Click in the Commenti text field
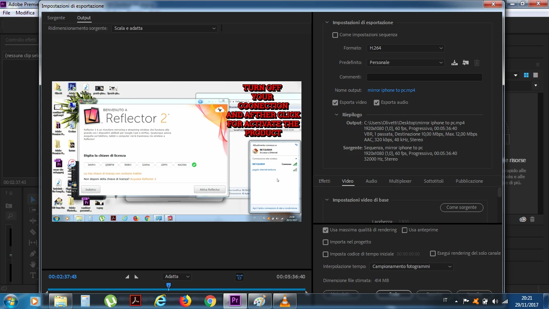 pyautogui.click(x=424, y=77)
